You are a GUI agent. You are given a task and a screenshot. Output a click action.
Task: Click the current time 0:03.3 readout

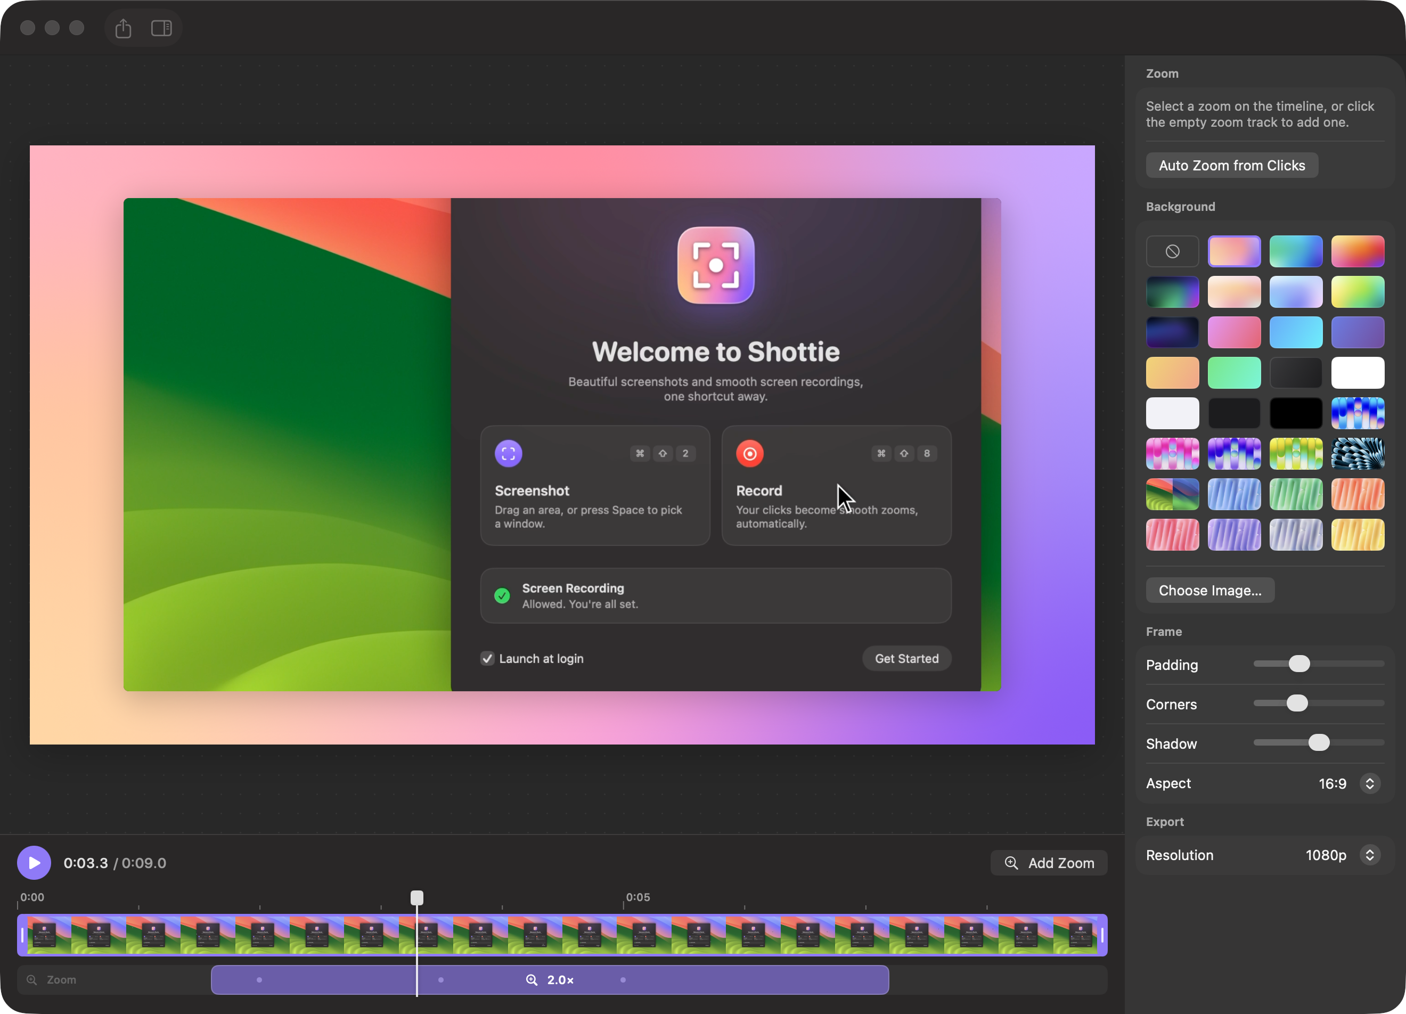pos(86,863)
